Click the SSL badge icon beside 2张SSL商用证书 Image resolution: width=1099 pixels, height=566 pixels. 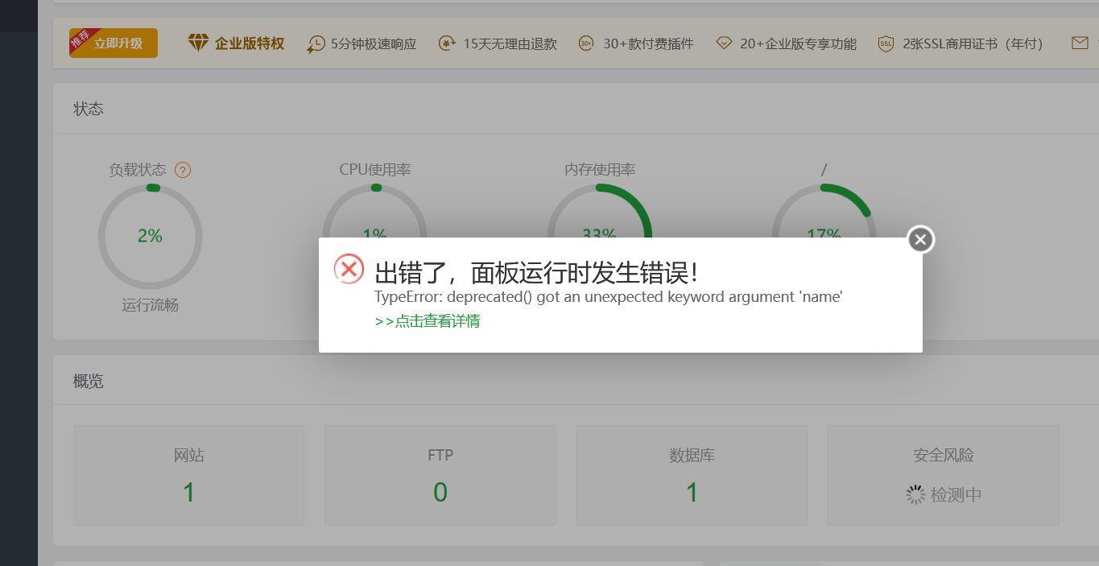coord(886,43)
